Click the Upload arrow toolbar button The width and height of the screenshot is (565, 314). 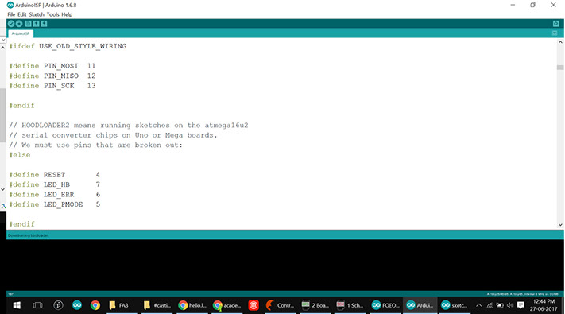click(19, 24)
